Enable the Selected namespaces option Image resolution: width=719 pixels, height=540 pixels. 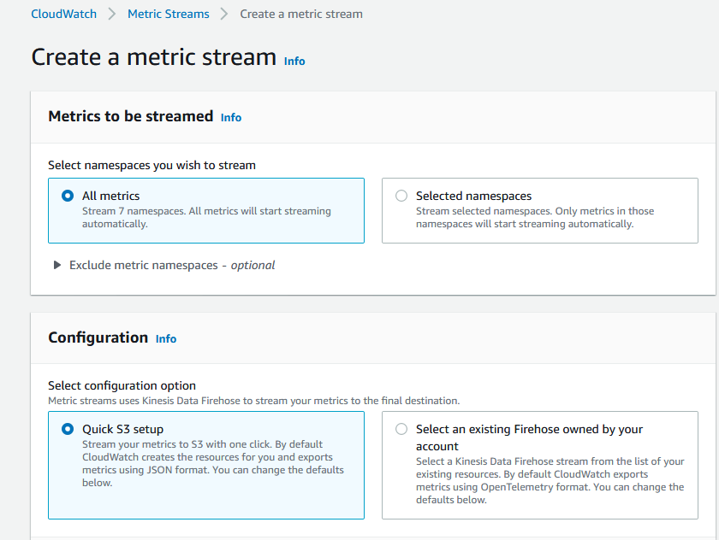click(401, 196)
